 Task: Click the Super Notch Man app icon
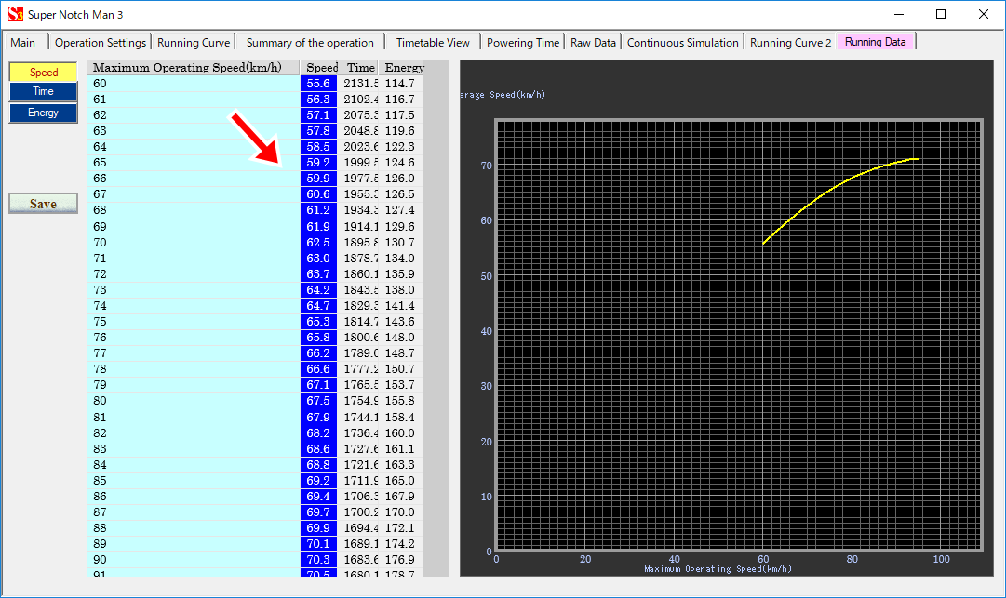coord(16,15)
